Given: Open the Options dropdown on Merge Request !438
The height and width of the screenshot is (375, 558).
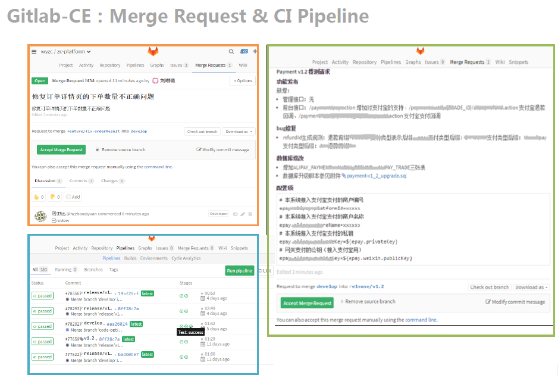Looking at the screenshot, I should 243,81.
